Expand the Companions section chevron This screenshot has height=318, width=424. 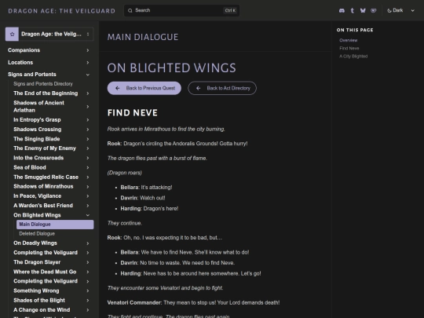click(88, 50)
